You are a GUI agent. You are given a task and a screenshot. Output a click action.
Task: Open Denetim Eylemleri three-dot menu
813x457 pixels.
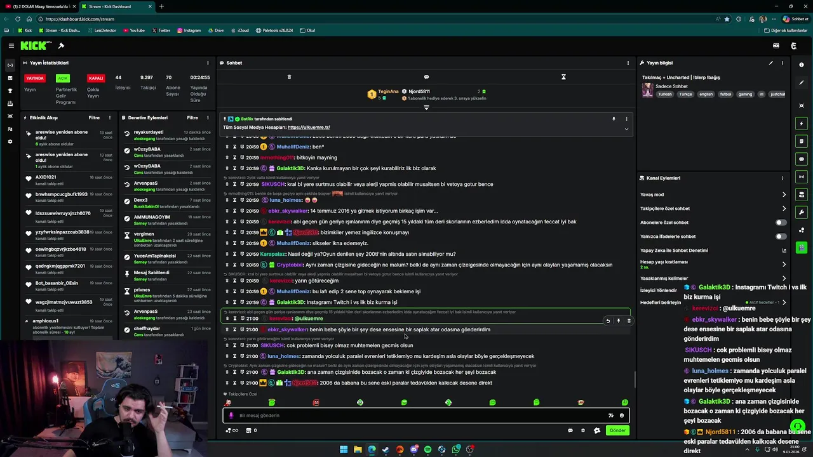pyautogui.click(x=208, y=117)
